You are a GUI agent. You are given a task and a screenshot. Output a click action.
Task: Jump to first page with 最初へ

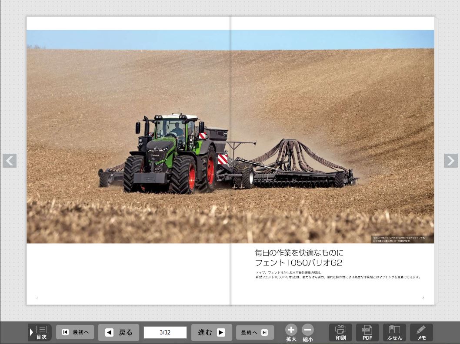coord(75,332)
